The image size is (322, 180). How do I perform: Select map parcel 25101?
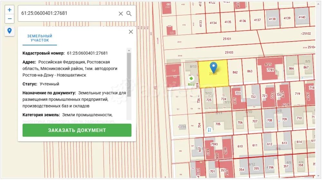(227, 39)
